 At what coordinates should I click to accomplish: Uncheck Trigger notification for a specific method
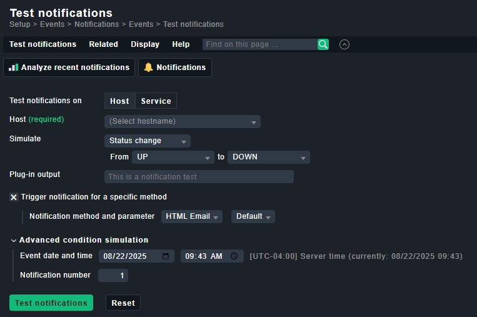(x=14, y=197)
